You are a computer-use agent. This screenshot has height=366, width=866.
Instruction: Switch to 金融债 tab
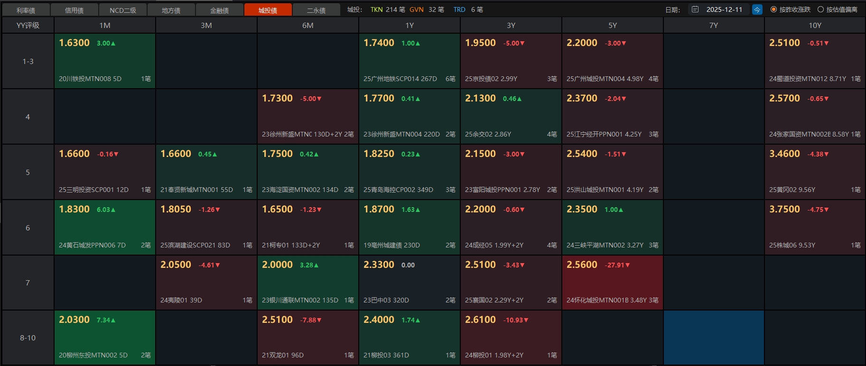pyautogui.click(x=220, y=10)
